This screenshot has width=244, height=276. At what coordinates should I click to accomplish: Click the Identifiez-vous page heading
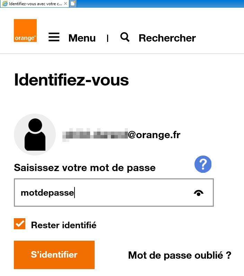coord(71,80)
